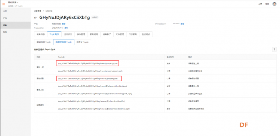Click description 设备属性上报 in first row
This screenshot has width=280, height=136.
click(193, 63)
